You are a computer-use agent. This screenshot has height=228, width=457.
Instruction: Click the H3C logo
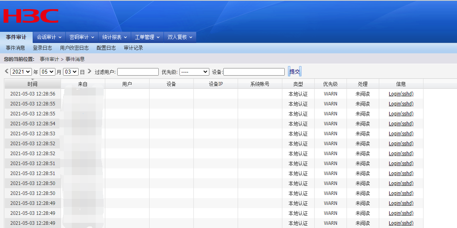(31, 16)
